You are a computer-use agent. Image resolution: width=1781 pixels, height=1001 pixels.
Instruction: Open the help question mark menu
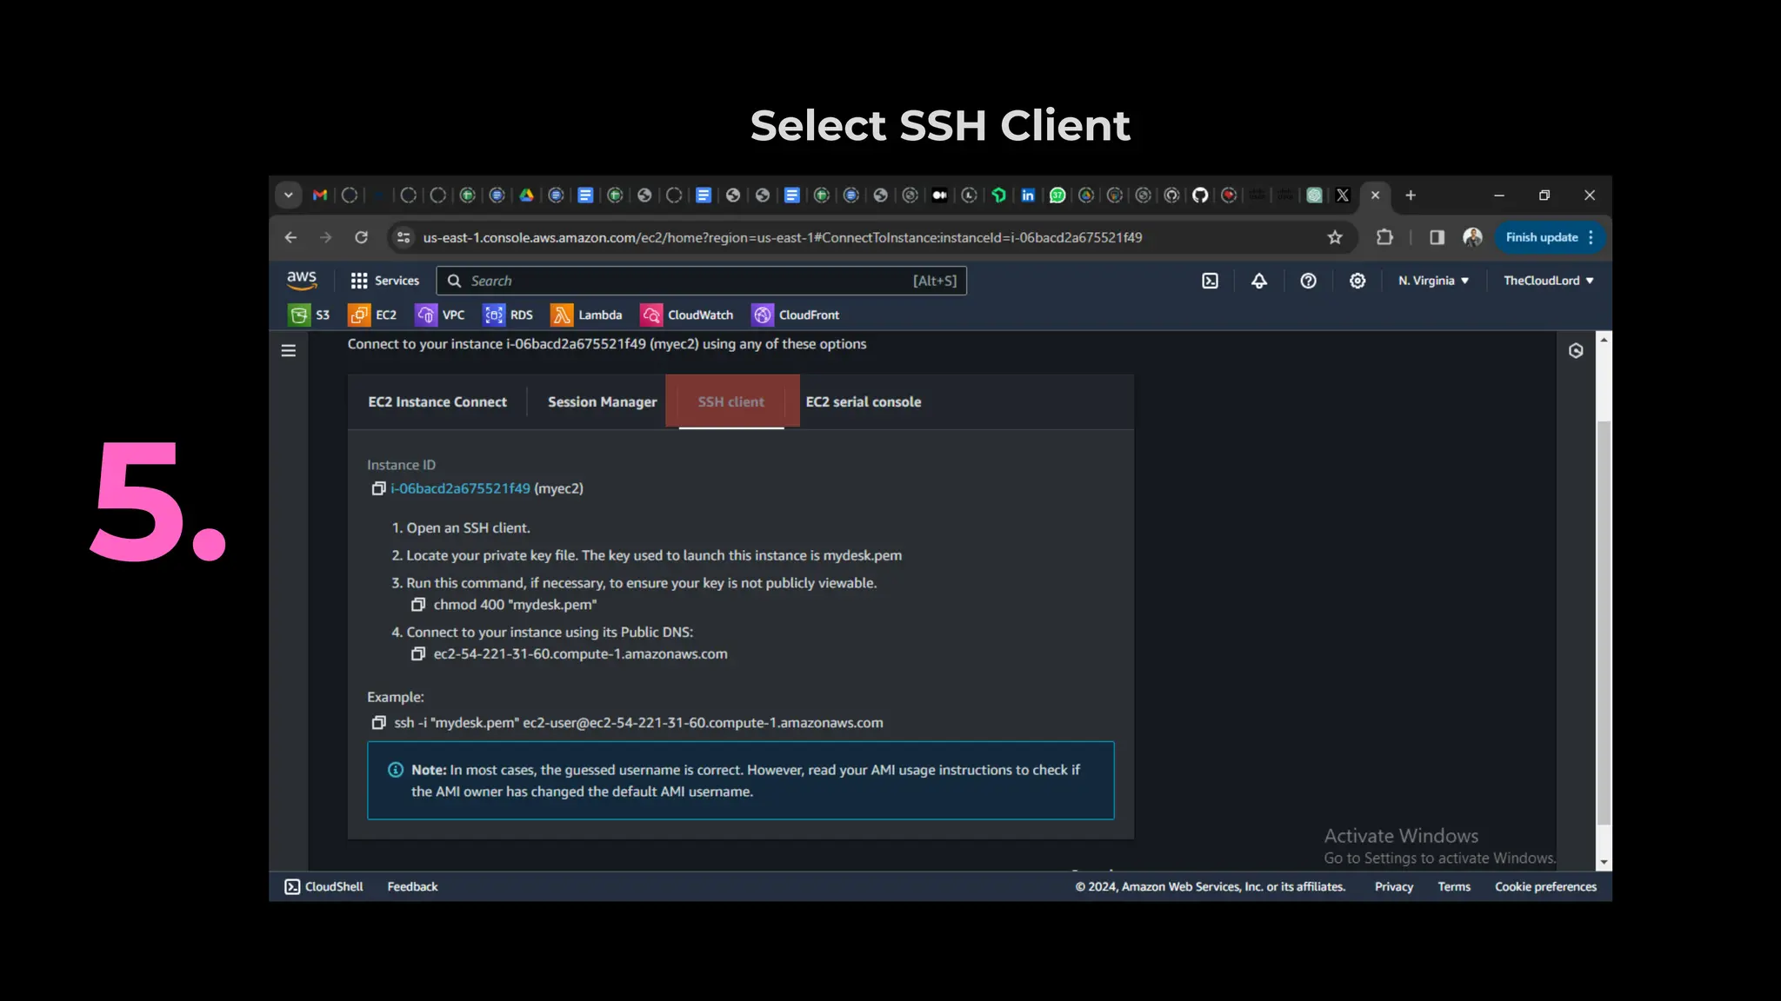1308,281
